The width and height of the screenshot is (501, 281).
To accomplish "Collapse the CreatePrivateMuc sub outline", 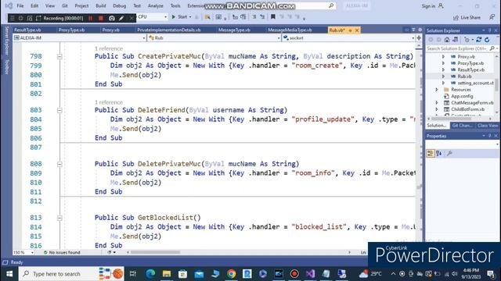I will coord(59,56).
